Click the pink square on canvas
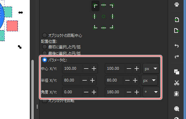 pyautogui.click(x=12, y=26)
